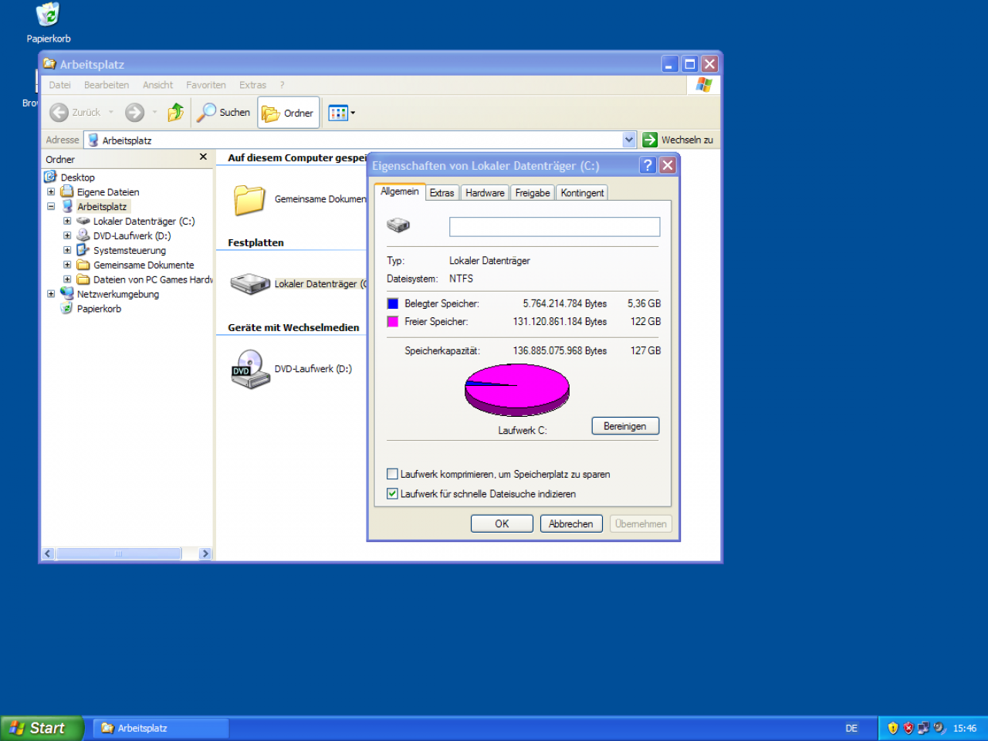Image resolution: width=988 pixels, height=741 pixels.
Task: Open the Bearbeiten menu
Action: [x=107, y=85]
